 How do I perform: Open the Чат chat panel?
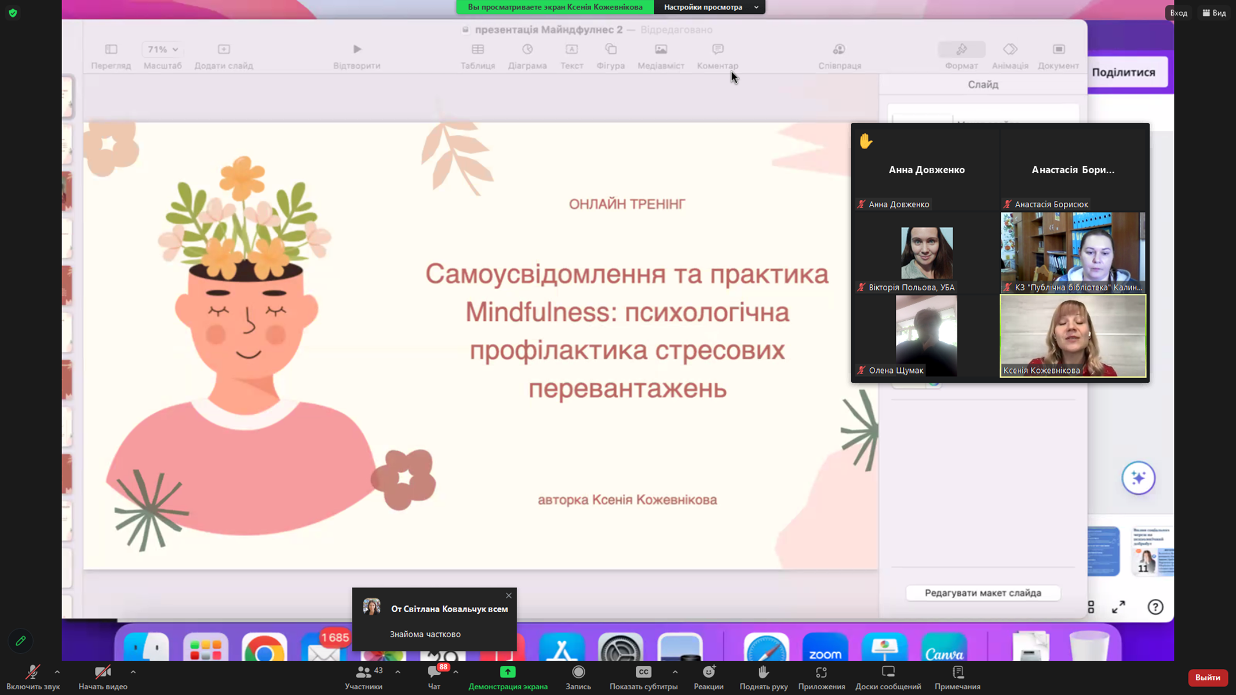434,677
